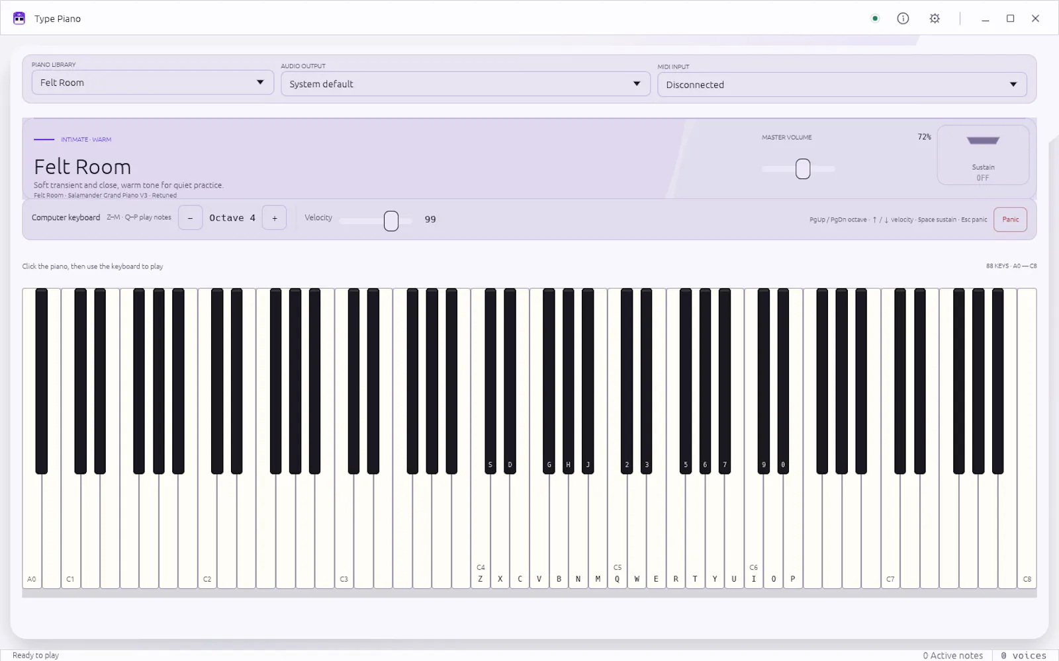
Task: Play the black key labeled 3
Action: point(647,381)
